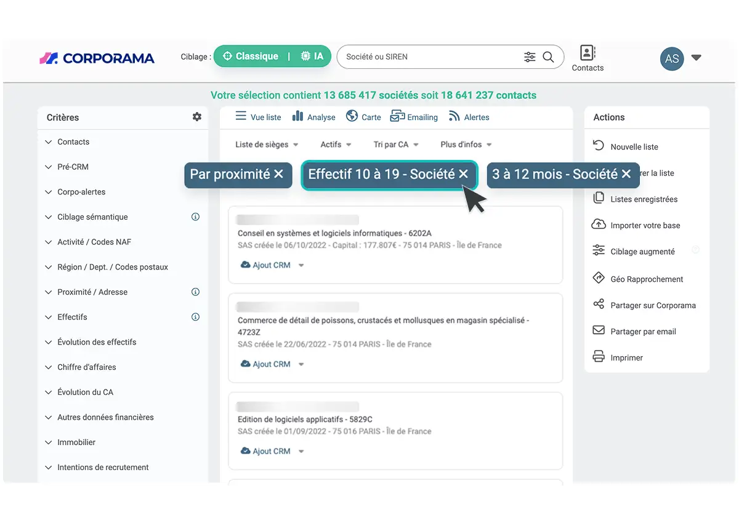Switch targeting to Classique mode
Image resolution: width=739 pixels, height=523 pixels.
tap(250, 56)
